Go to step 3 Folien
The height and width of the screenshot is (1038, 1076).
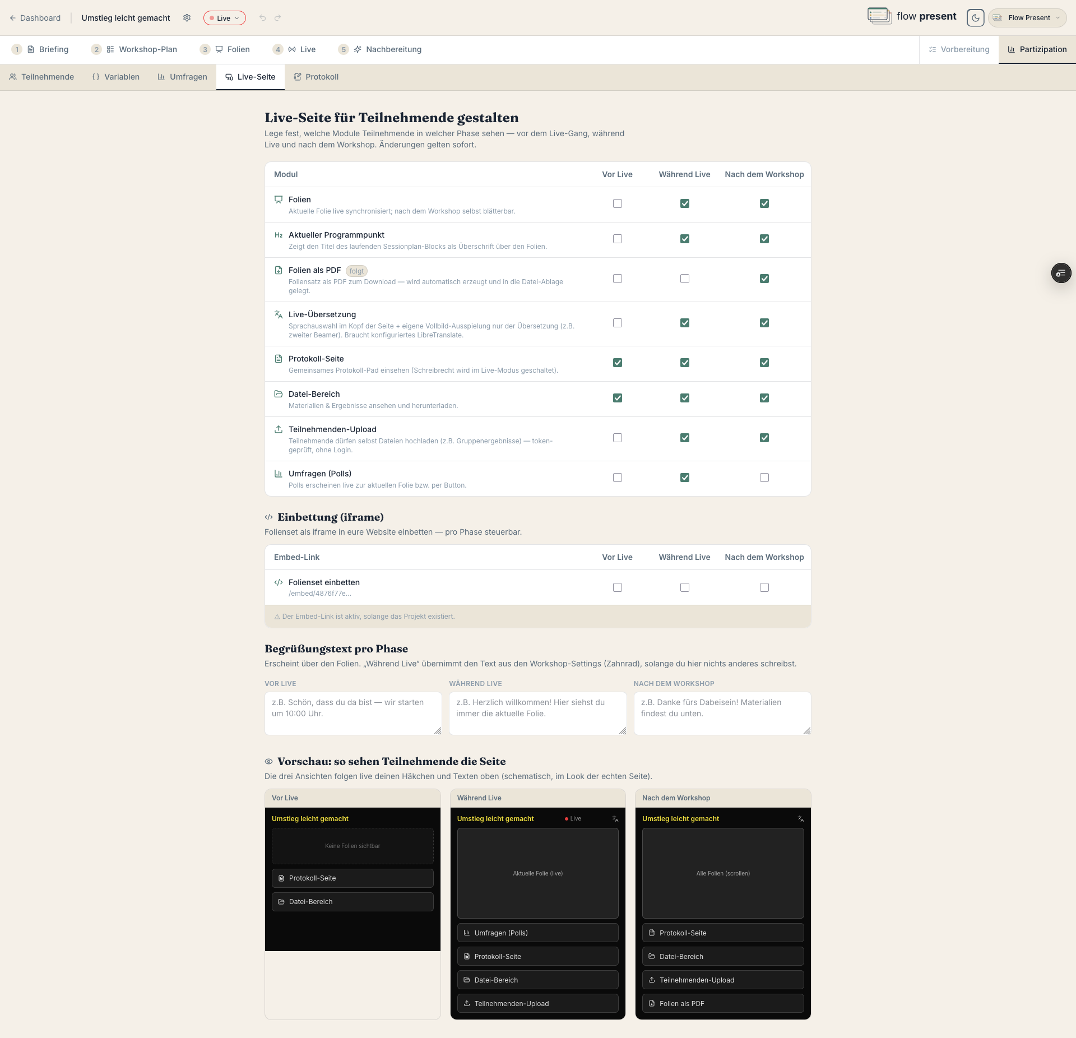[225, 49]
